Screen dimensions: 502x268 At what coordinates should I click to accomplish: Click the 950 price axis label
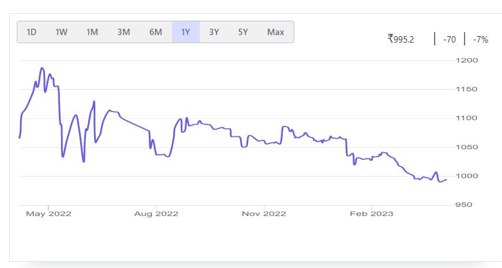pyautogui.click(x=464, y=205)
